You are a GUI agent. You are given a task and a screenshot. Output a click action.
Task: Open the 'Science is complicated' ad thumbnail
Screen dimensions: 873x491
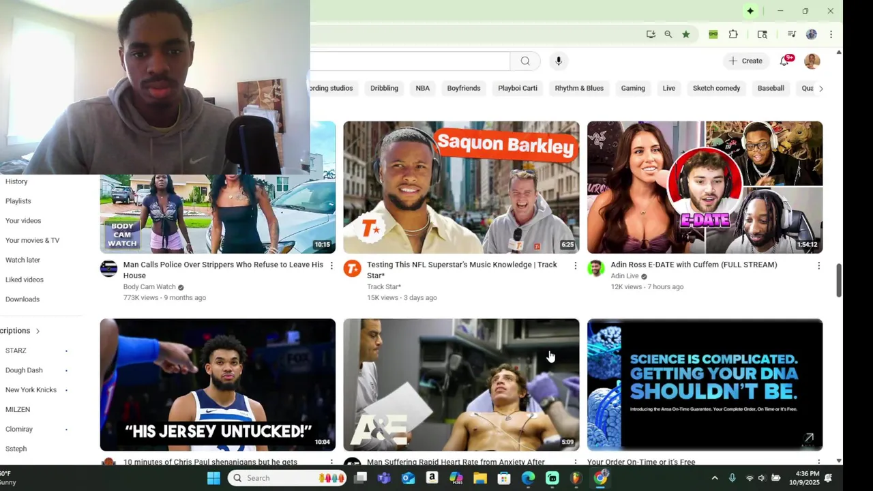tap(705, 385)
